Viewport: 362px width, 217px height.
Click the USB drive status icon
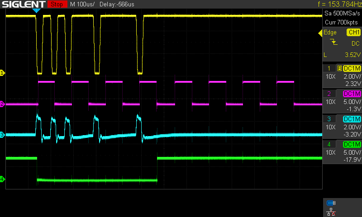coord(331,203)
